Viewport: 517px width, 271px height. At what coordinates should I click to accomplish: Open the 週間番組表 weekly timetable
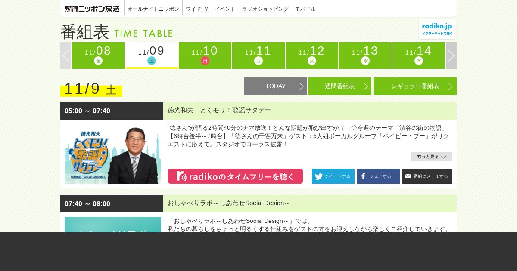(339, 86)
